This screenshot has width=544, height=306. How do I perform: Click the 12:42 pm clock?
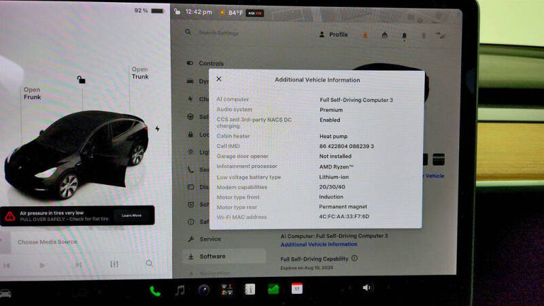[199, 12]
